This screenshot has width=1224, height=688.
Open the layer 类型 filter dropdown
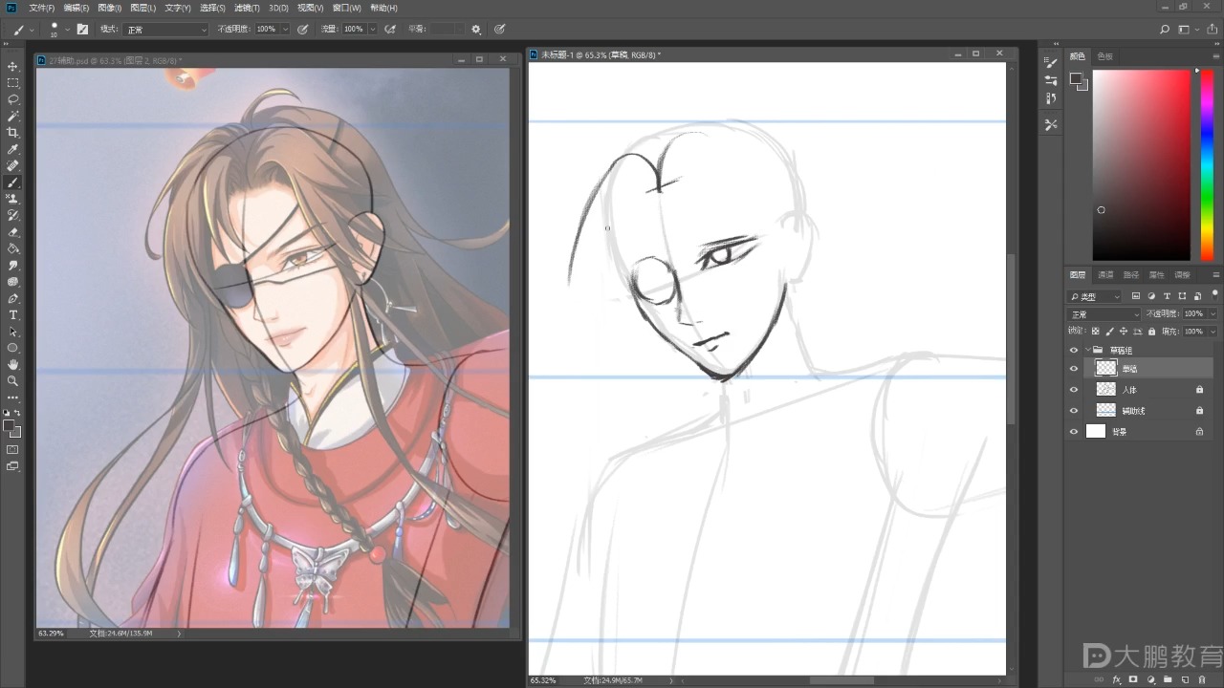tap(1095, 296)
